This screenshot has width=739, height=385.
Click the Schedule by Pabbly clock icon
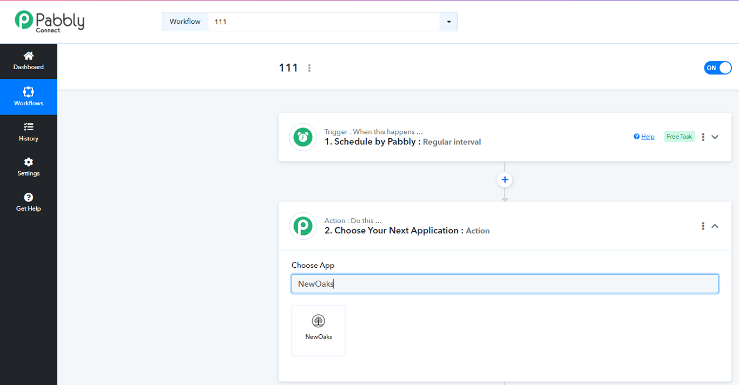coord(303,137)
